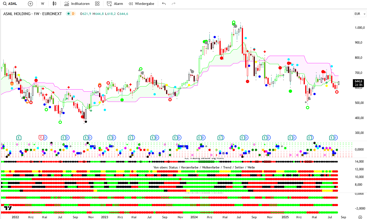Viewport: 367px width, 219px height.
Task: Open indicator templates grid icon
Action: pos(97,4)
